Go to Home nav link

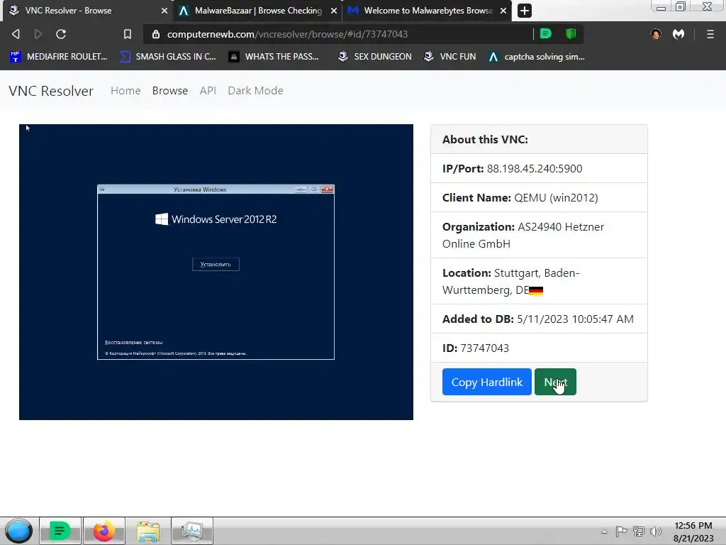125,91
